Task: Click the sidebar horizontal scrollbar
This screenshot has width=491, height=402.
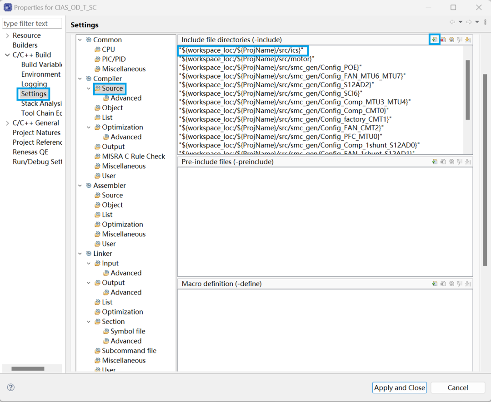Action: click(x=28, y=368)
